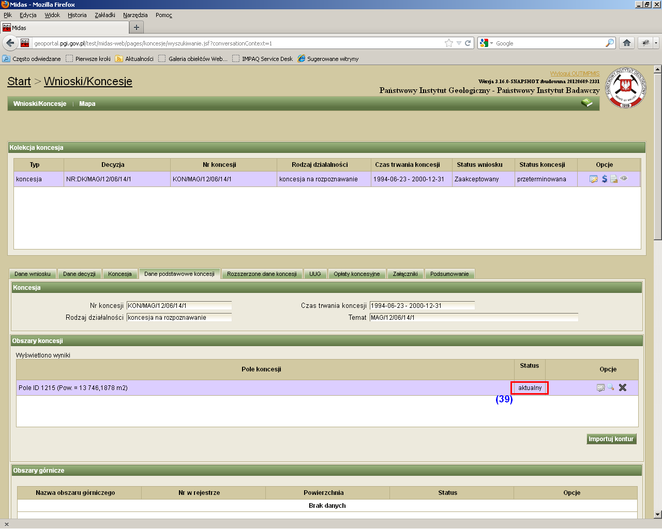The image size is (662, 529).
Task: Expand the bug add-on dropdown arrow
Action: (656, 43)
